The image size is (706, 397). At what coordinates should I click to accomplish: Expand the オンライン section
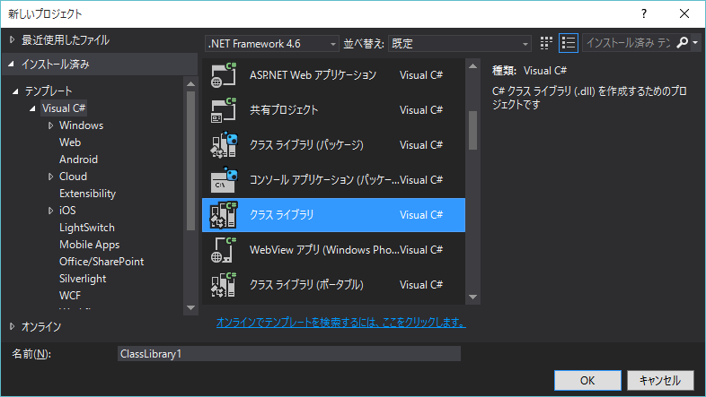pos(13,326)
